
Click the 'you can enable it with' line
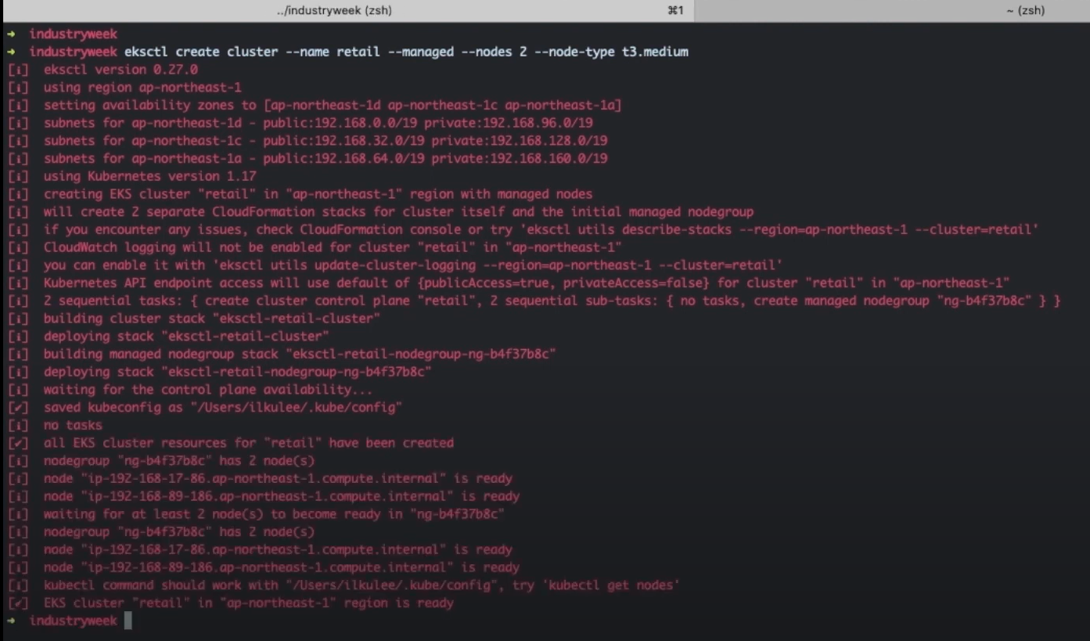(x=394, y=265)
